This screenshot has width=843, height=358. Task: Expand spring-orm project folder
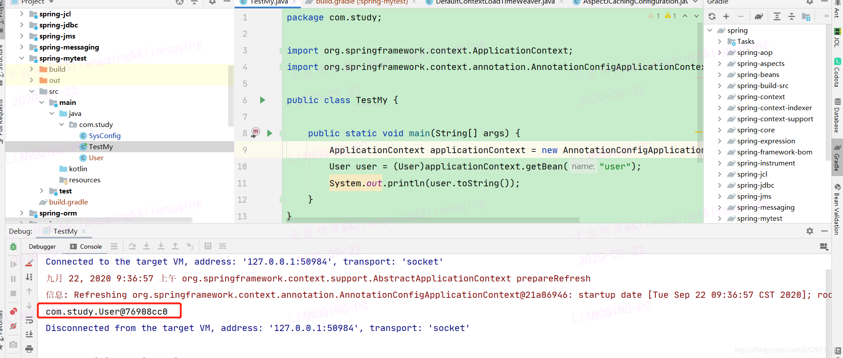coord(22,213)
